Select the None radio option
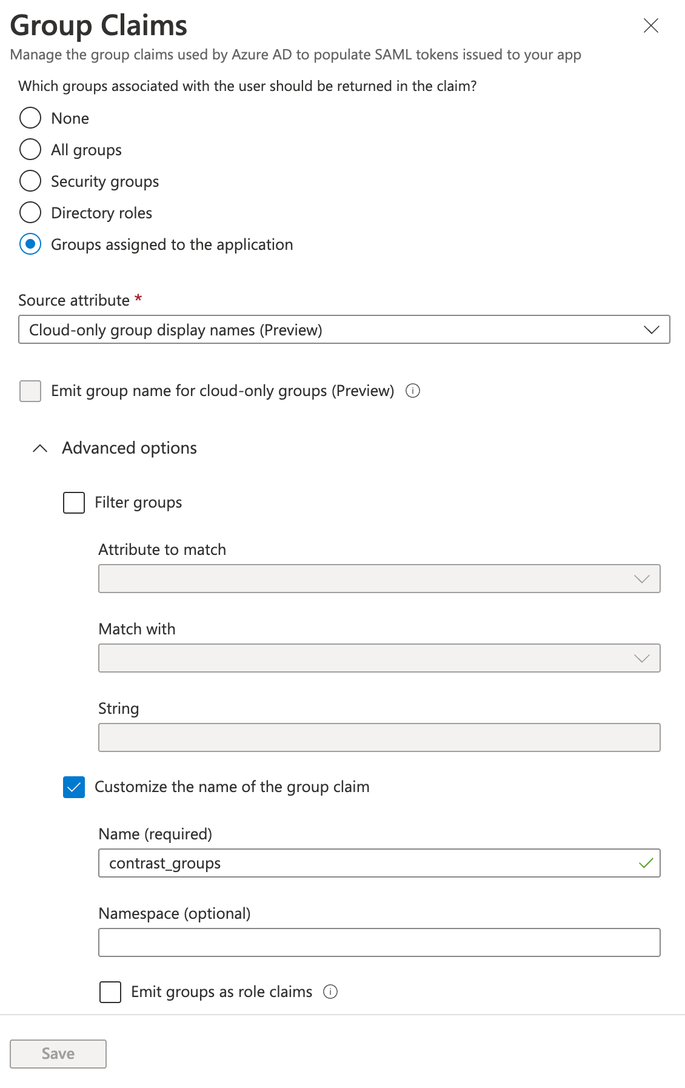 tap(30, 118)
